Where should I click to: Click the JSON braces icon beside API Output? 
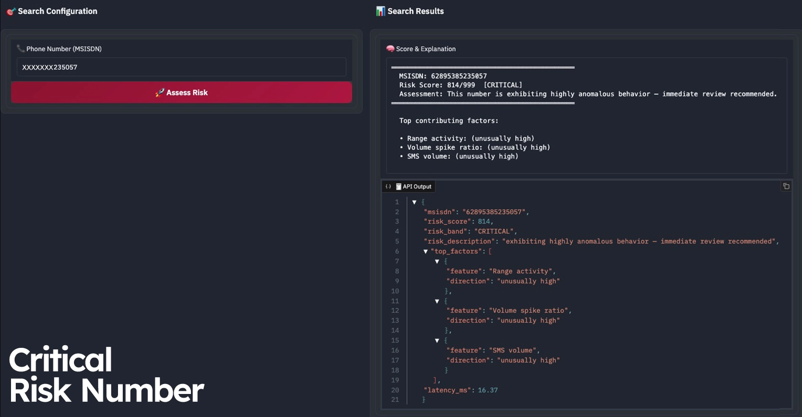pos(388,186)
